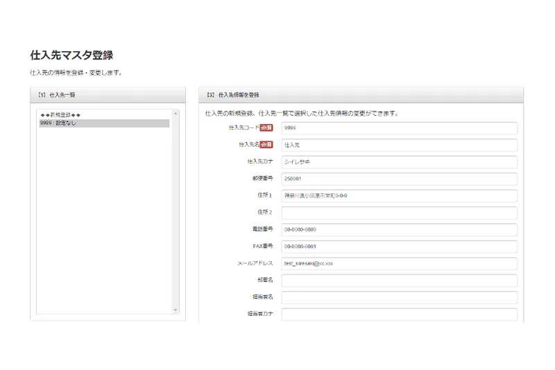Click into the FAX番号 field

[400, 247]
